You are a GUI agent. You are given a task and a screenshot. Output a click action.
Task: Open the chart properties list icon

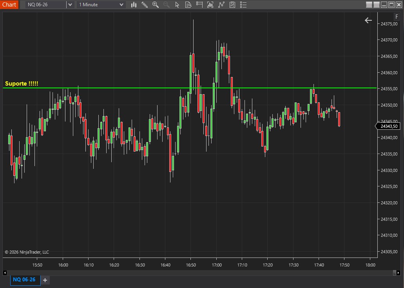[x=243, y=5]
